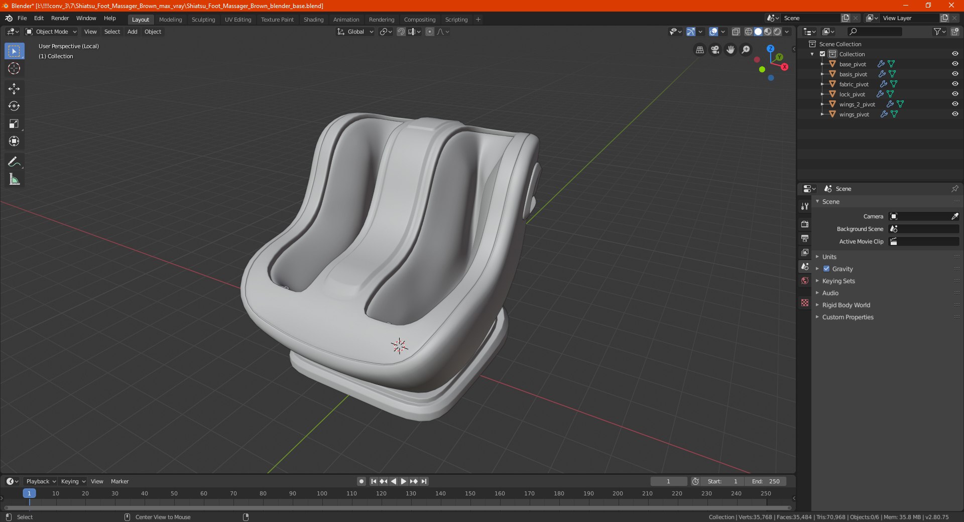Click frame 100 on the timeline
The width and height of the screenshot is (964, 522).
click(x=322, y=493)
